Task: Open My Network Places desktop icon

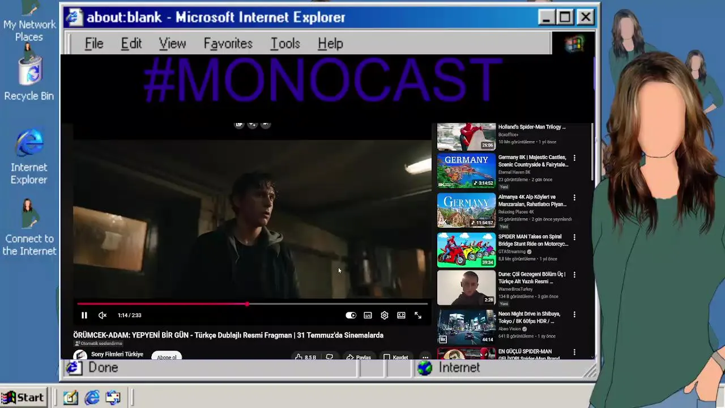Action: (x=29, y=23)
